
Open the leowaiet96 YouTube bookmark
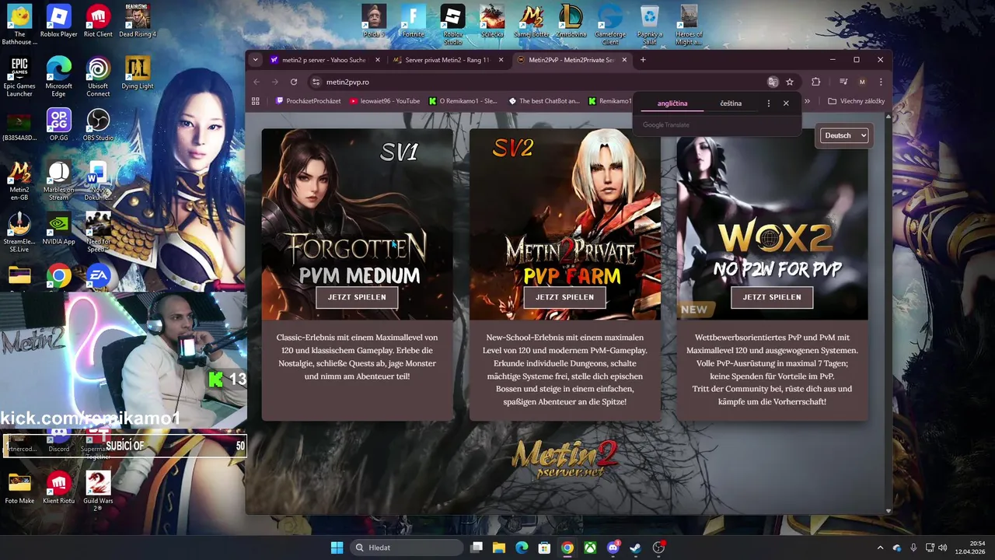pyautogui.click(x=385, y=101)
